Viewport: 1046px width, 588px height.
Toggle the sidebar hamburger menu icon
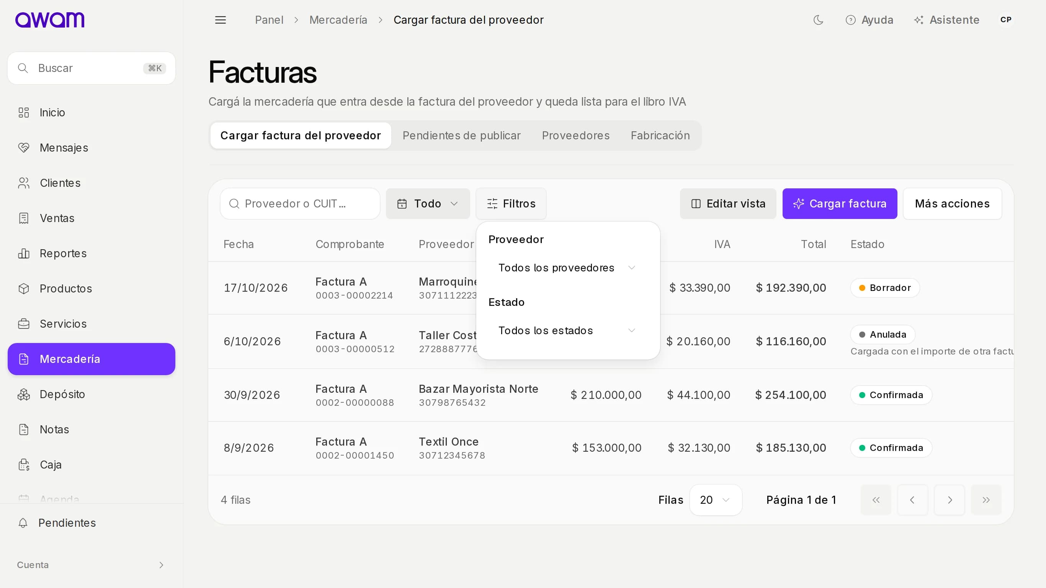pyautogui.click(x=220, y=20)
